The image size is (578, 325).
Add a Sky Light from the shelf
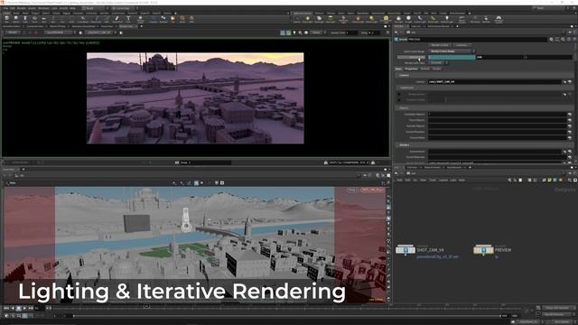pos(398,19)
